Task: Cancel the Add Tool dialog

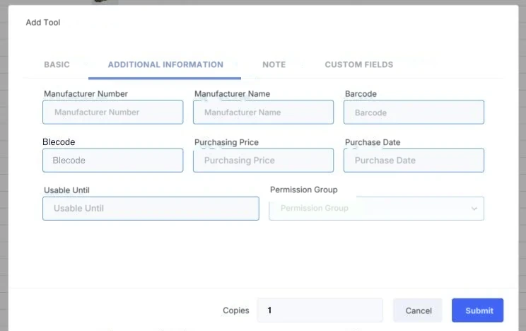Action: point(418,310)
